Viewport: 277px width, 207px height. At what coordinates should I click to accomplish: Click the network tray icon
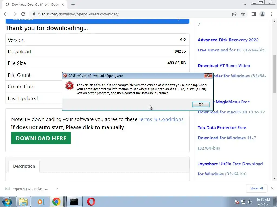[243, 202]
